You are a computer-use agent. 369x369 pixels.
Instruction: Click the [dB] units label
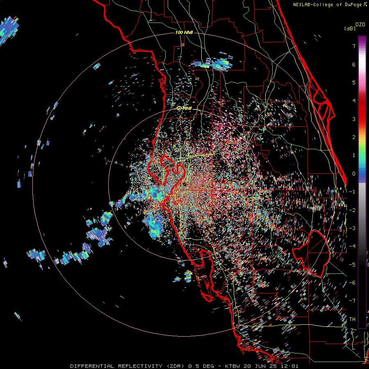pyautogui.click(x=350, y=28)
